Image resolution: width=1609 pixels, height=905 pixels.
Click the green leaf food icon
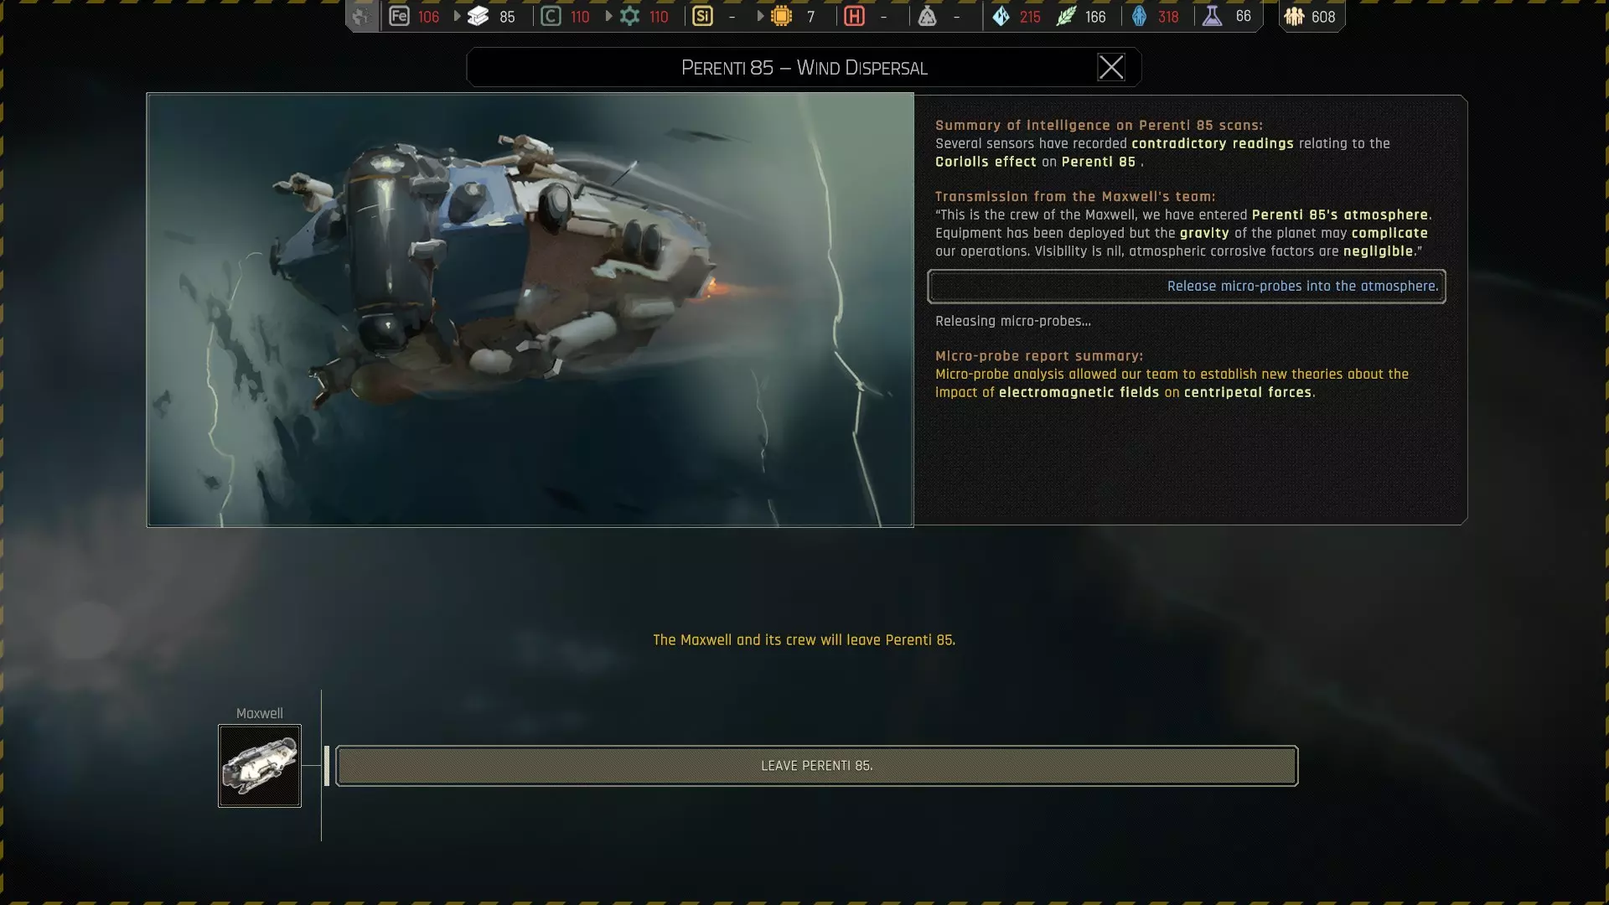click(x=1065, y=16)
